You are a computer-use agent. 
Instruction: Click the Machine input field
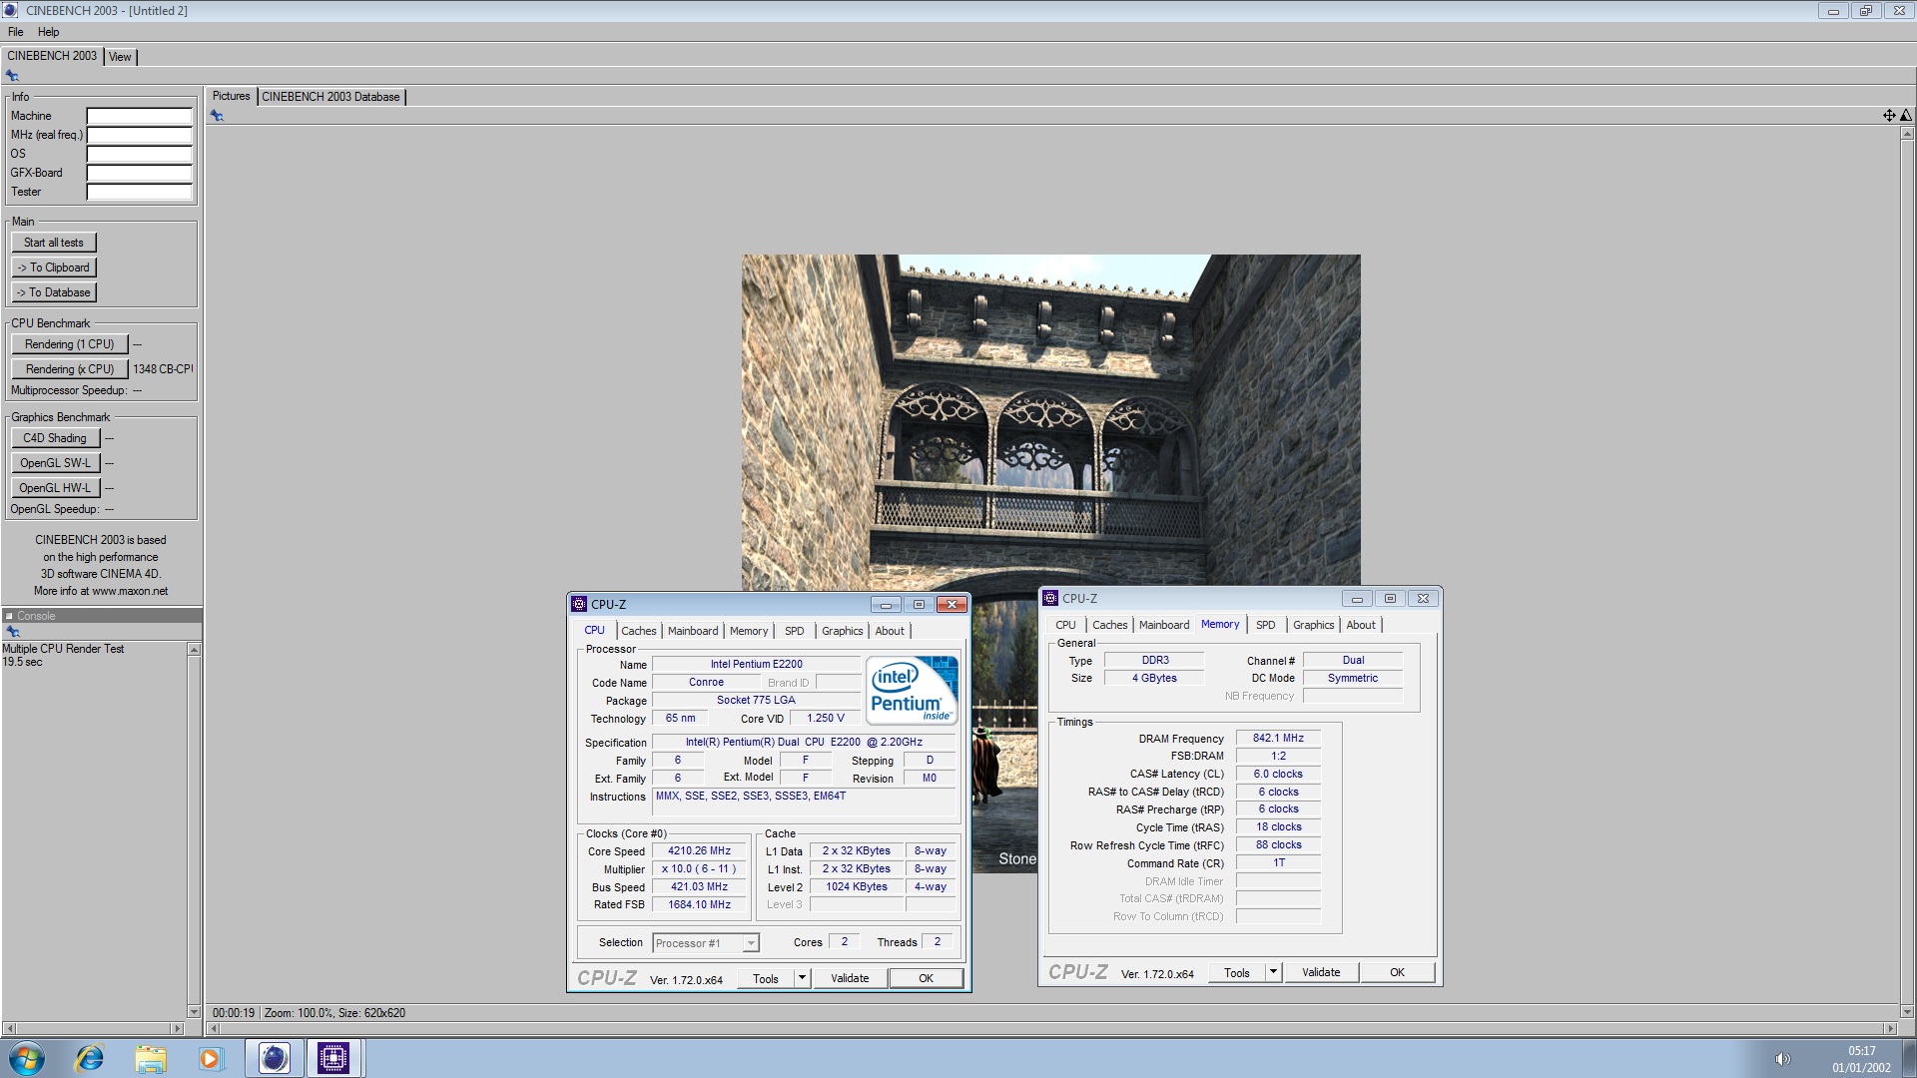click(139, 116)
